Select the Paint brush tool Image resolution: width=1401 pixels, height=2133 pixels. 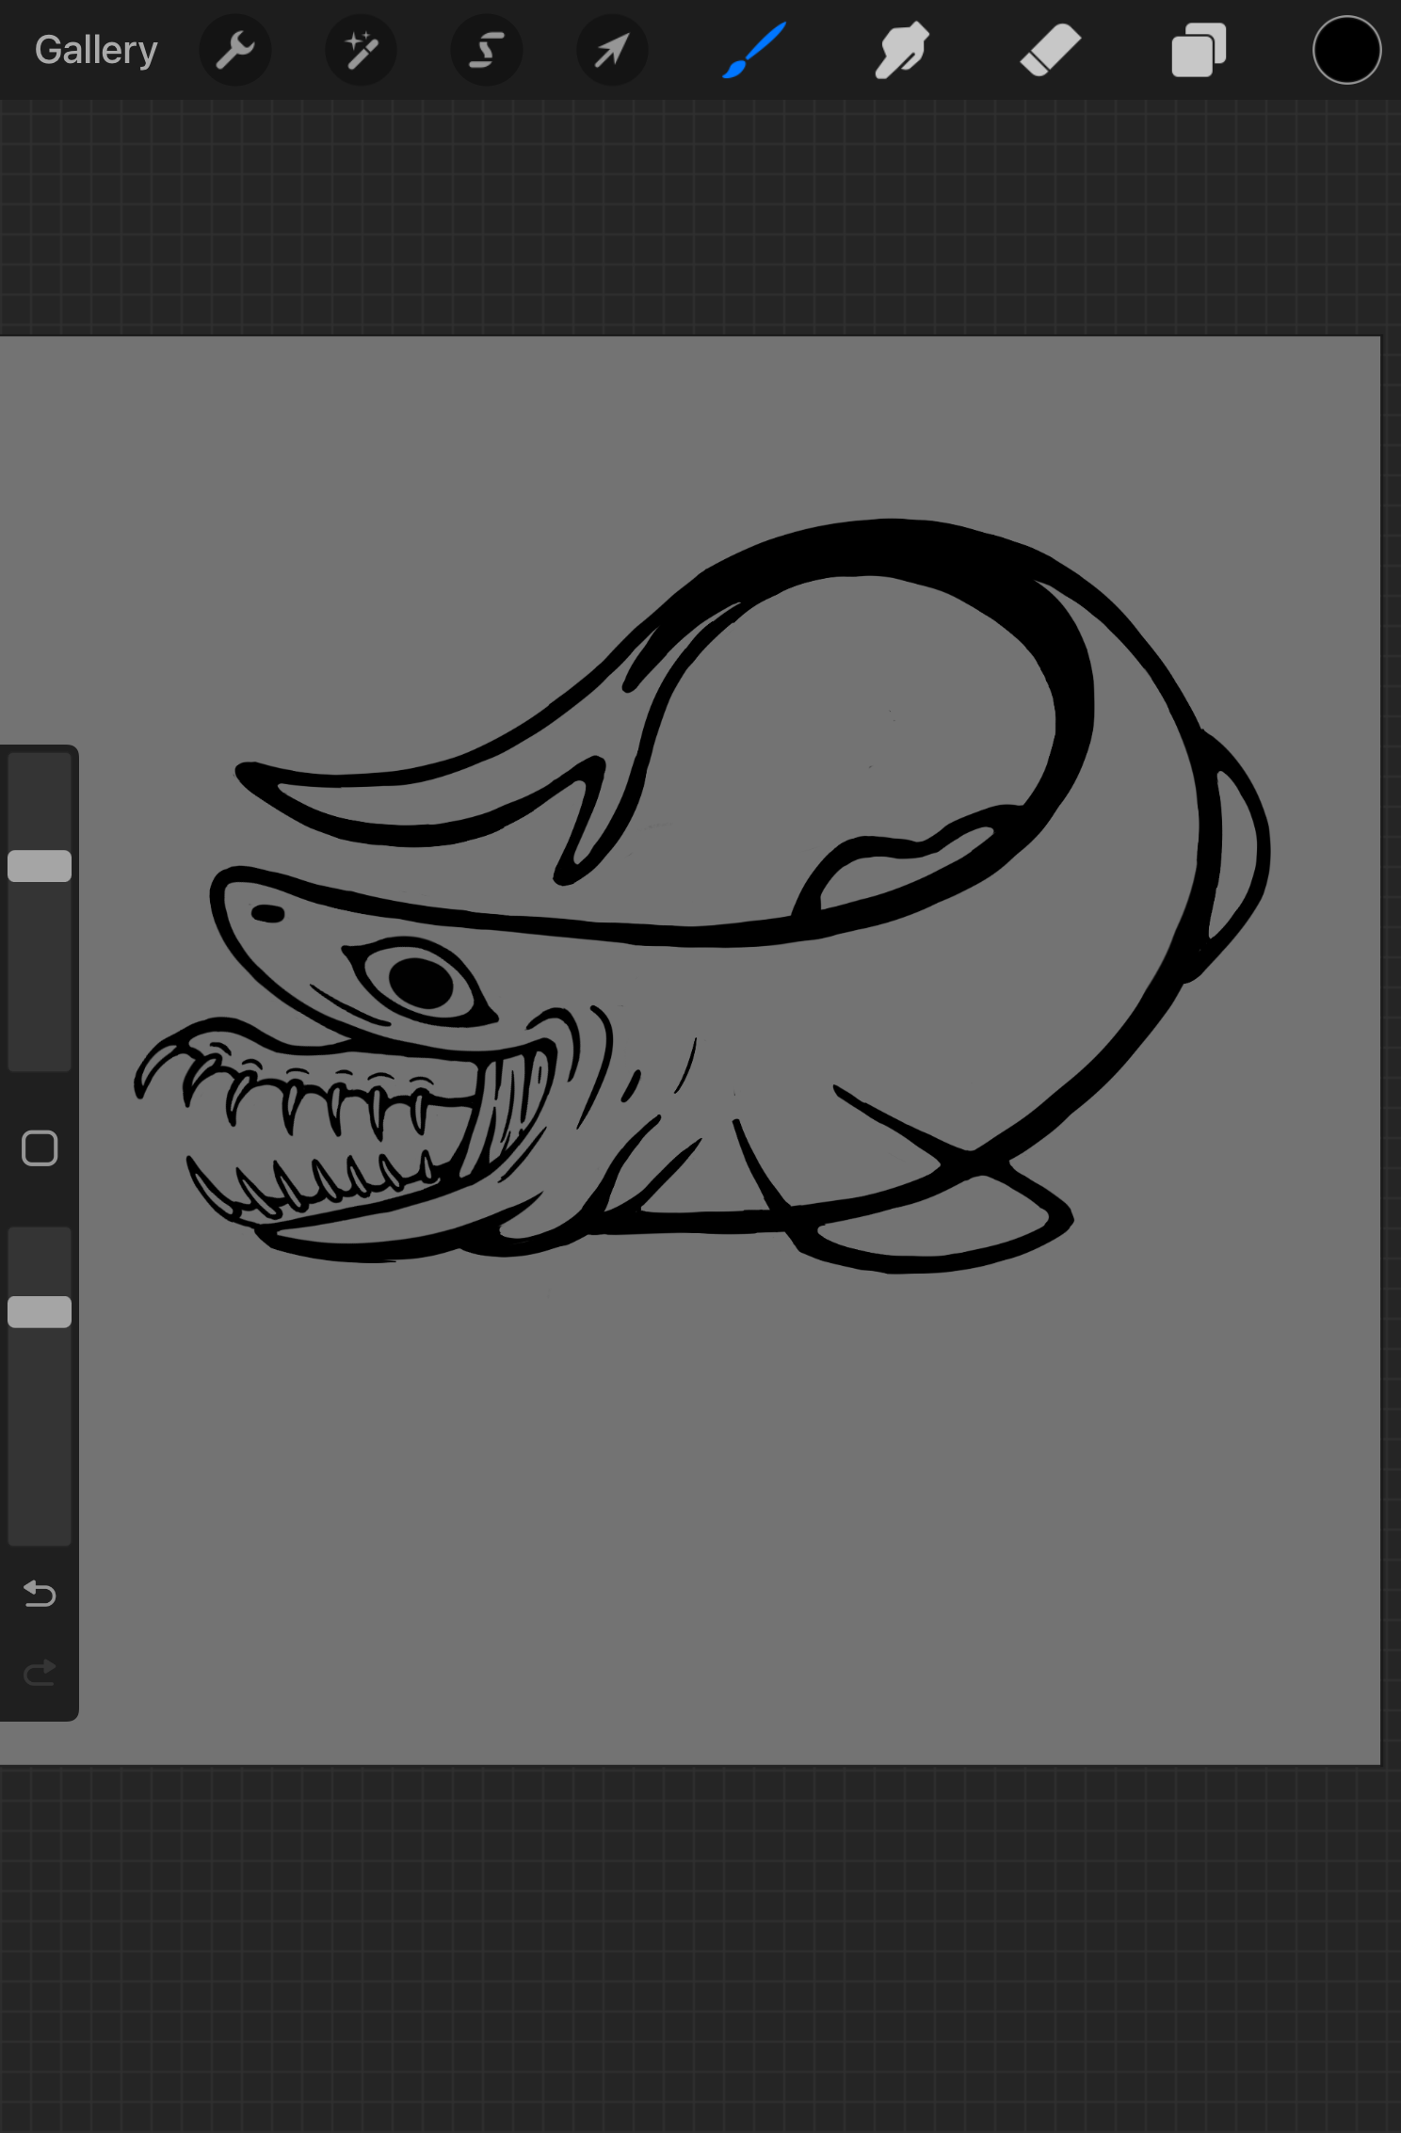click(x=754, y=50)
